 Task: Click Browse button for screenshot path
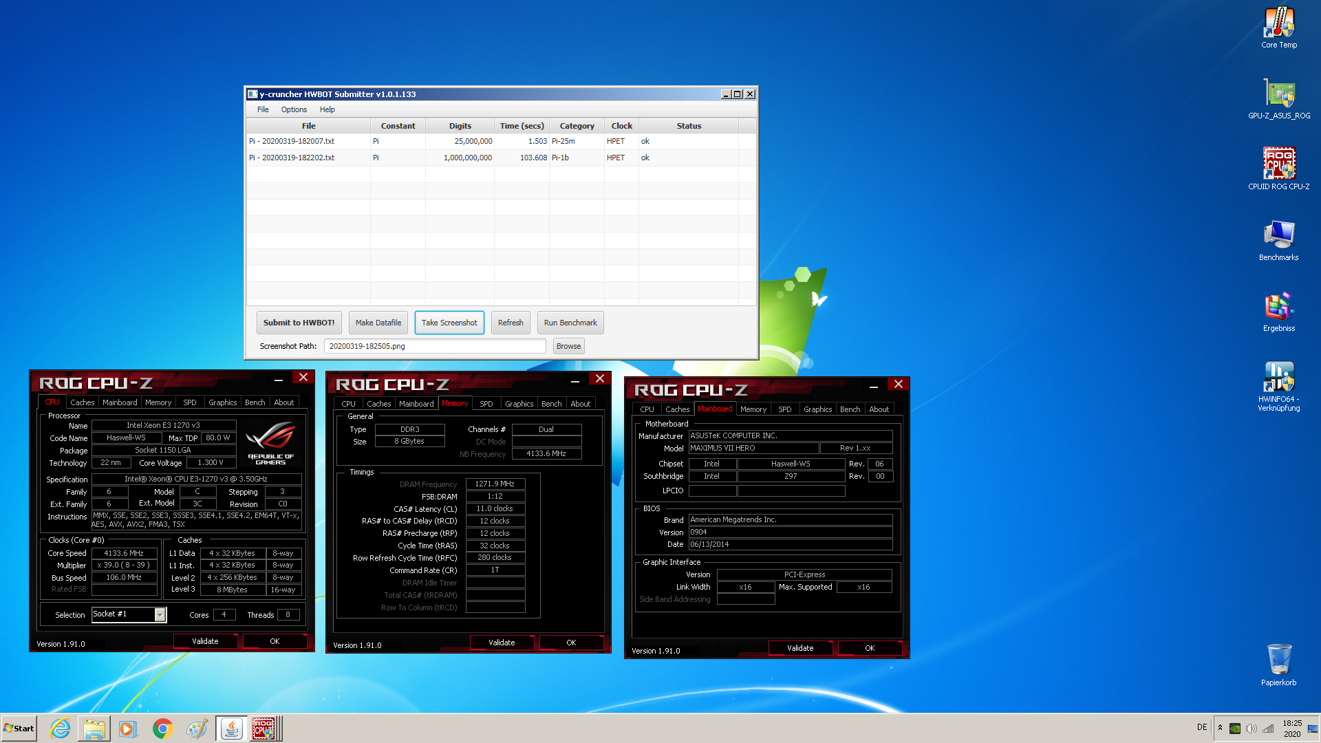pyautogui.click(x=569, y=346)
